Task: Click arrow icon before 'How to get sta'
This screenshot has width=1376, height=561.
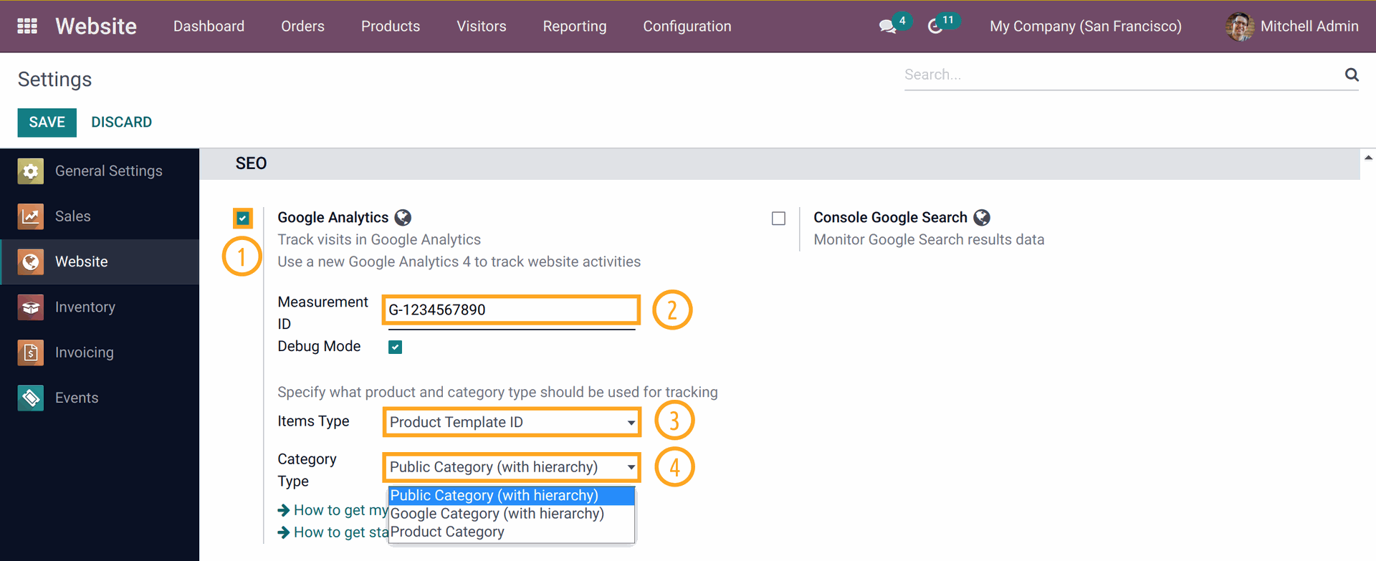Action: tap(284, 532)
